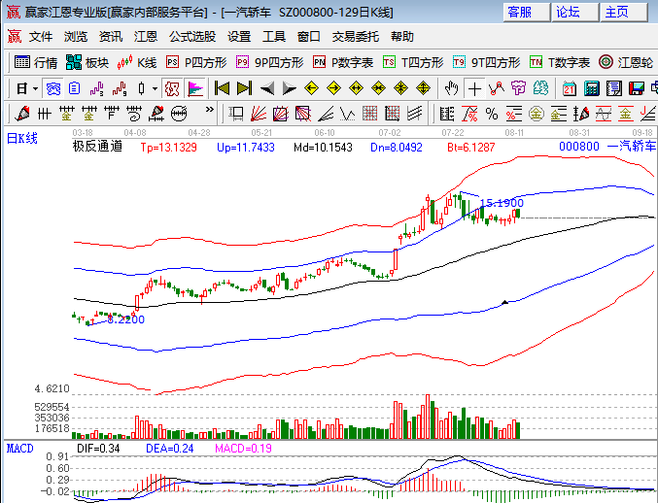Click the 日K线 chart label
This screenshot has width=658, height=503.
click(22, 138)
